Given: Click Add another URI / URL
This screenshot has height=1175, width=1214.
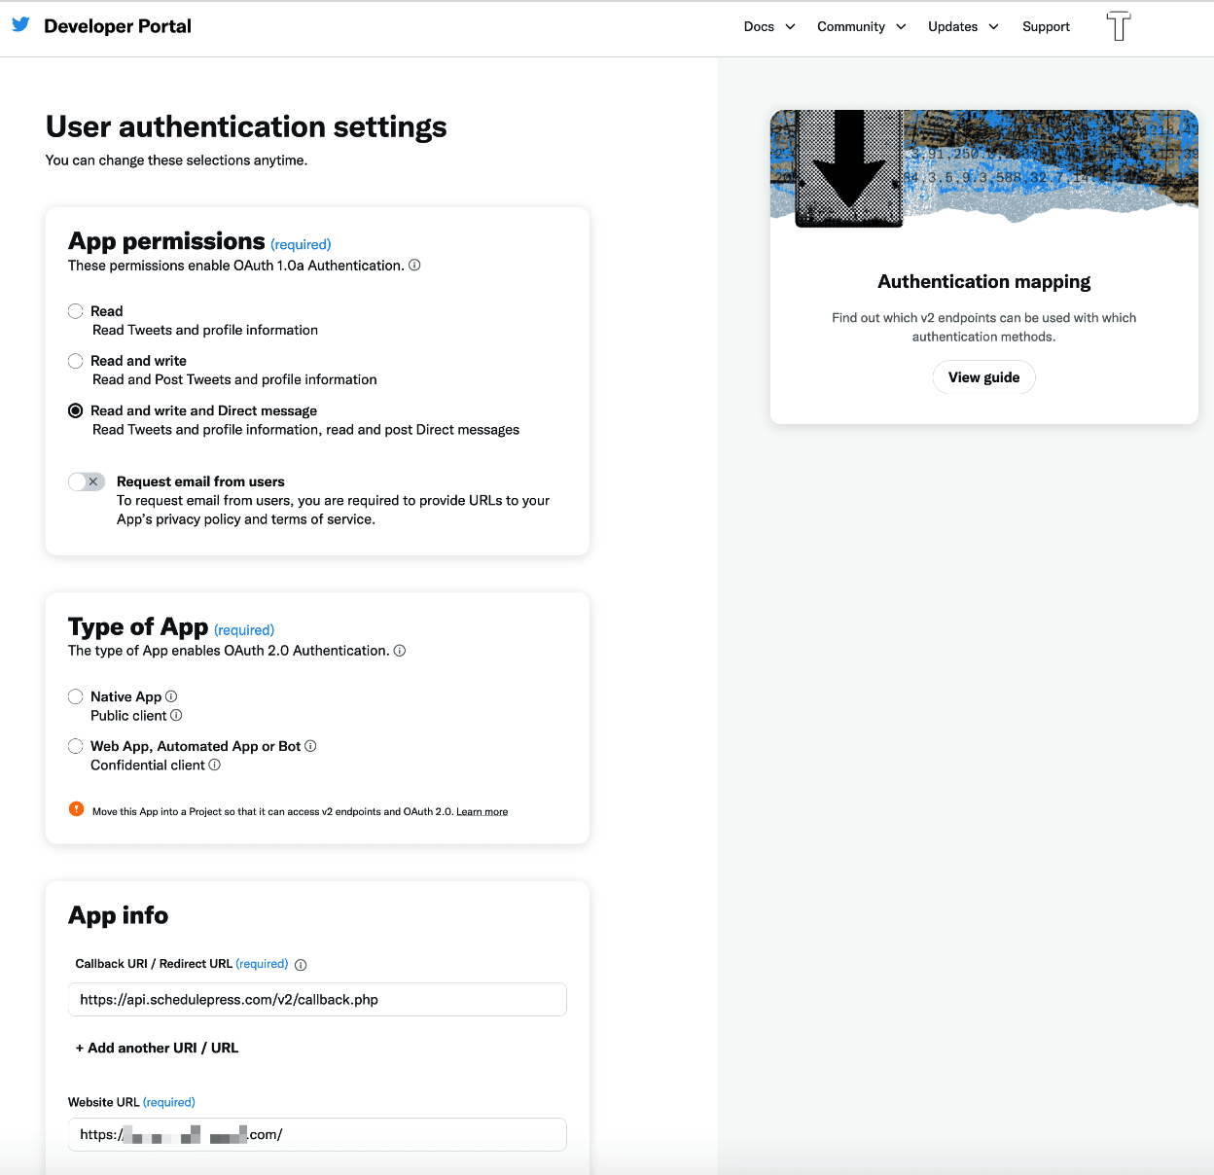Looking at the screenshot, I should [157, 1048].
